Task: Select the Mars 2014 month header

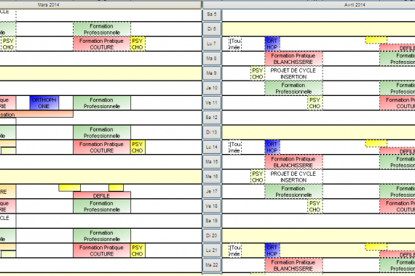Action: tap(100, 5)
